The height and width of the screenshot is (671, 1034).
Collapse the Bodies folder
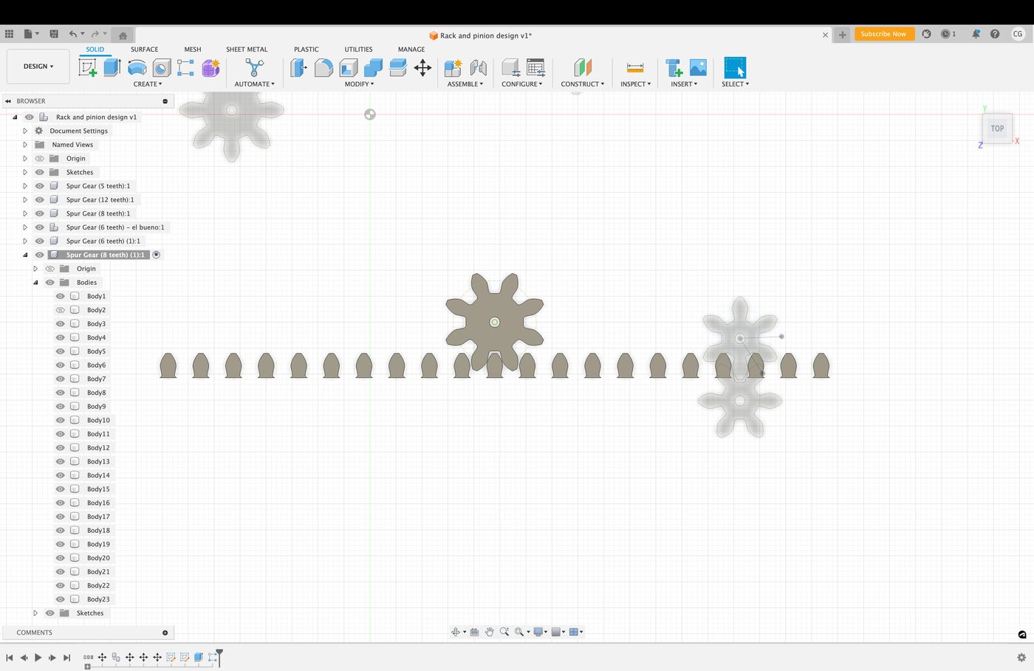(x=35, y=283)
